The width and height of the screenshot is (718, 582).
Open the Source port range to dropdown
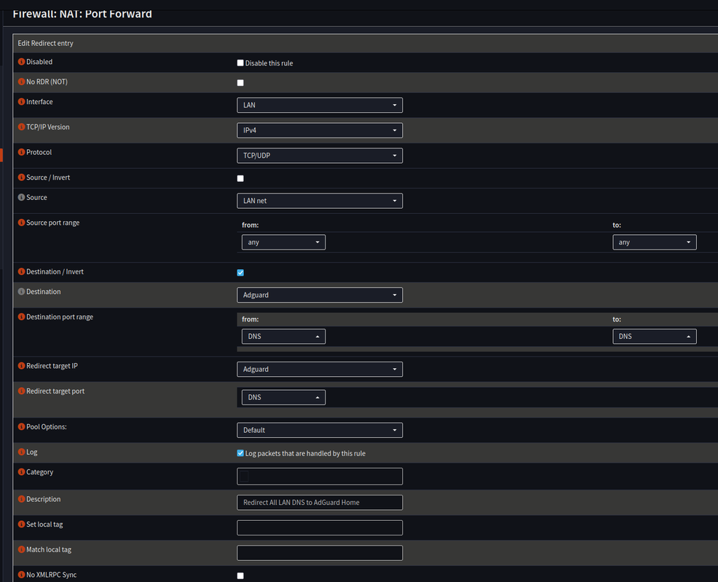(x=655, y=242)
